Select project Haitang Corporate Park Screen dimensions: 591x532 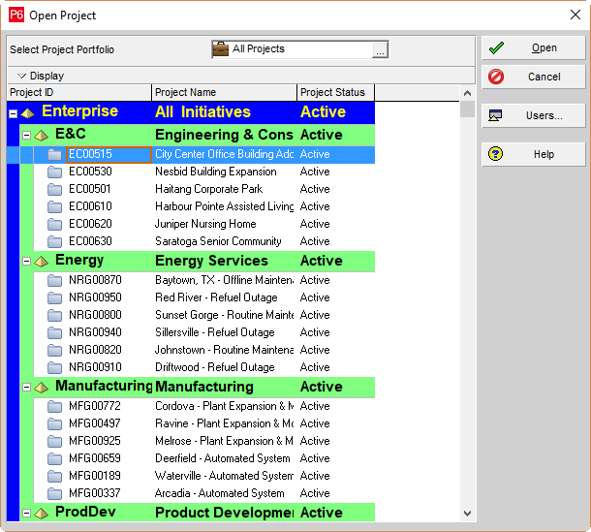tap(209, 189)
